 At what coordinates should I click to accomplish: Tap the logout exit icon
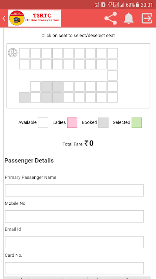point(147,18)
